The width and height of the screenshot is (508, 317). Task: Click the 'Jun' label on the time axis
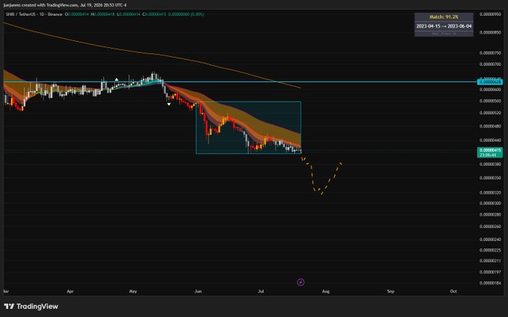tap(198, 291)
